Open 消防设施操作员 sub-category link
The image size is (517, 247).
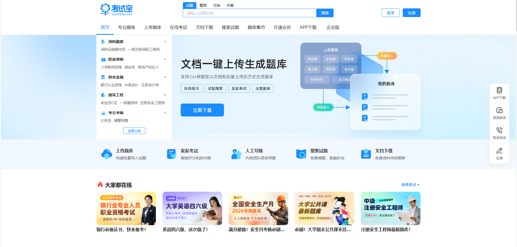(113, 49)
